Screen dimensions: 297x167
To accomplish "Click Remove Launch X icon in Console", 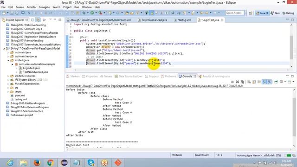I will [237, 82].
